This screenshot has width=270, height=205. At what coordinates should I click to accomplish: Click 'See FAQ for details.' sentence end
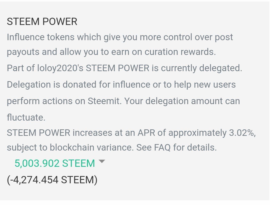point(176,147)
